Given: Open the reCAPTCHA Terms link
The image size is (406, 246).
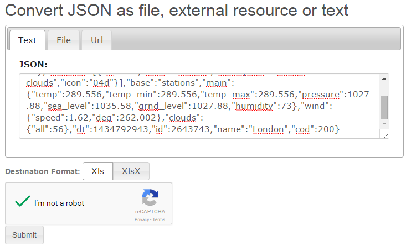Looking at the screenshot, I should coord(159,219).
